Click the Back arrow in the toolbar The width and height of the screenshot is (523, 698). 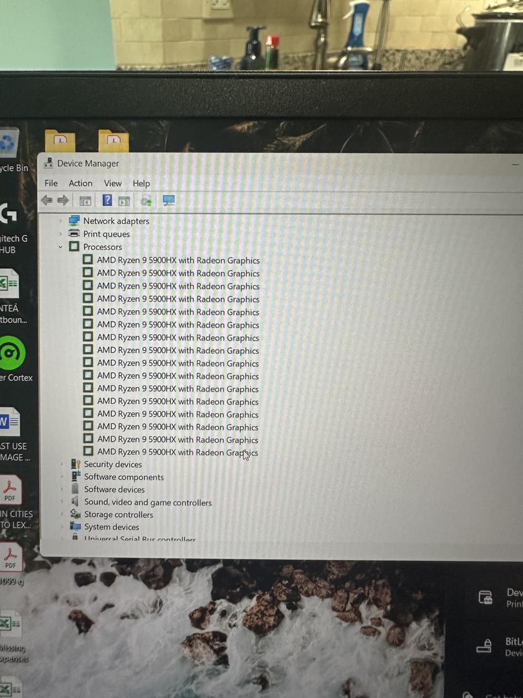click(46, 200)
